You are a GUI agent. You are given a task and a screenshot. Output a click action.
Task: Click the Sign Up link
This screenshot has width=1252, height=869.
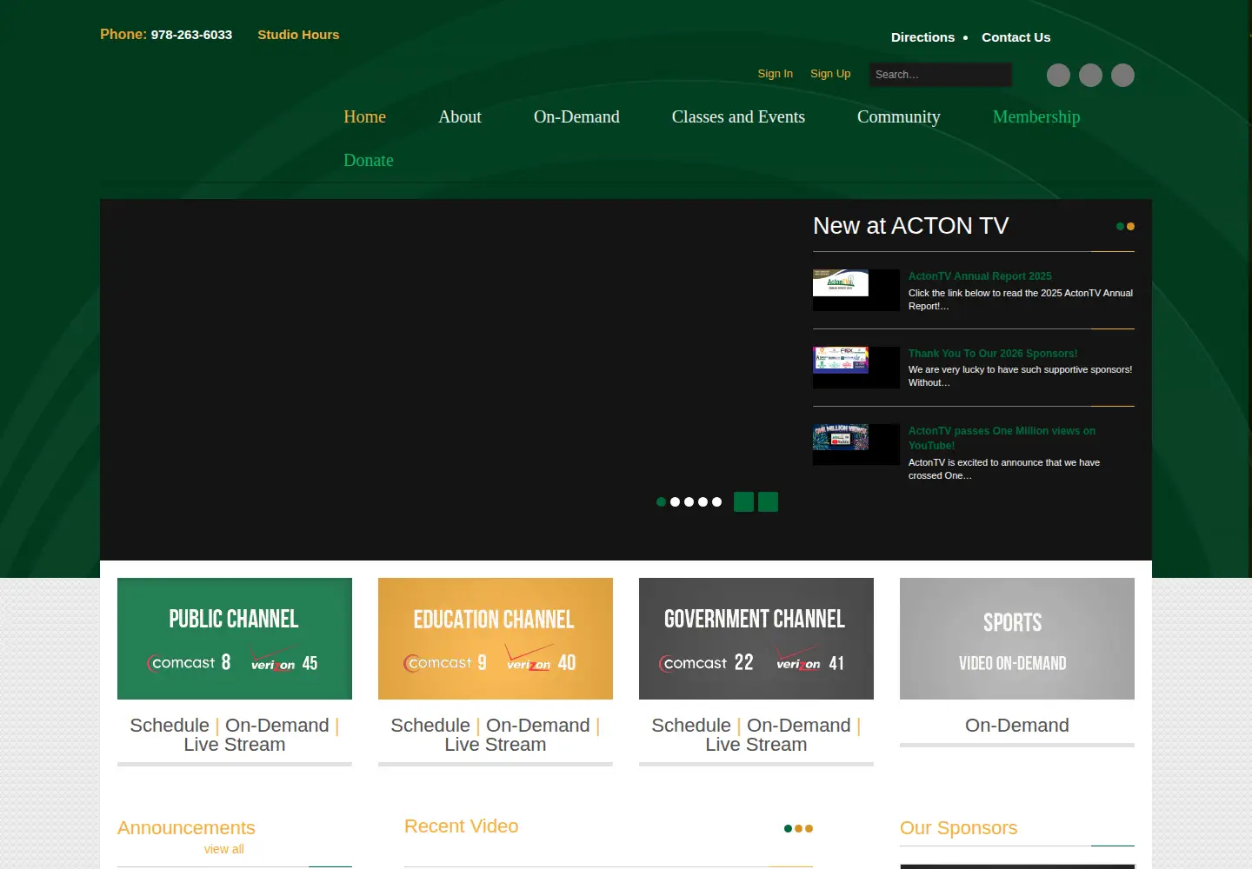point(830,74)
